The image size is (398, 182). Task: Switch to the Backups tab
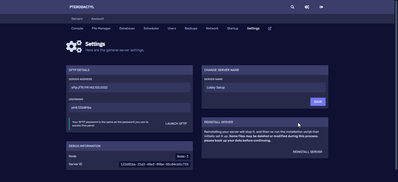(191, 29)
